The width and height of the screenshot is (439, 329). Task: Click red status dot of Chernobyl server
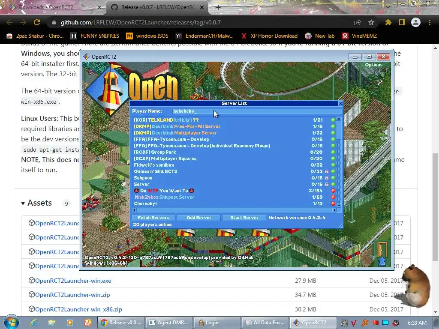333,203
